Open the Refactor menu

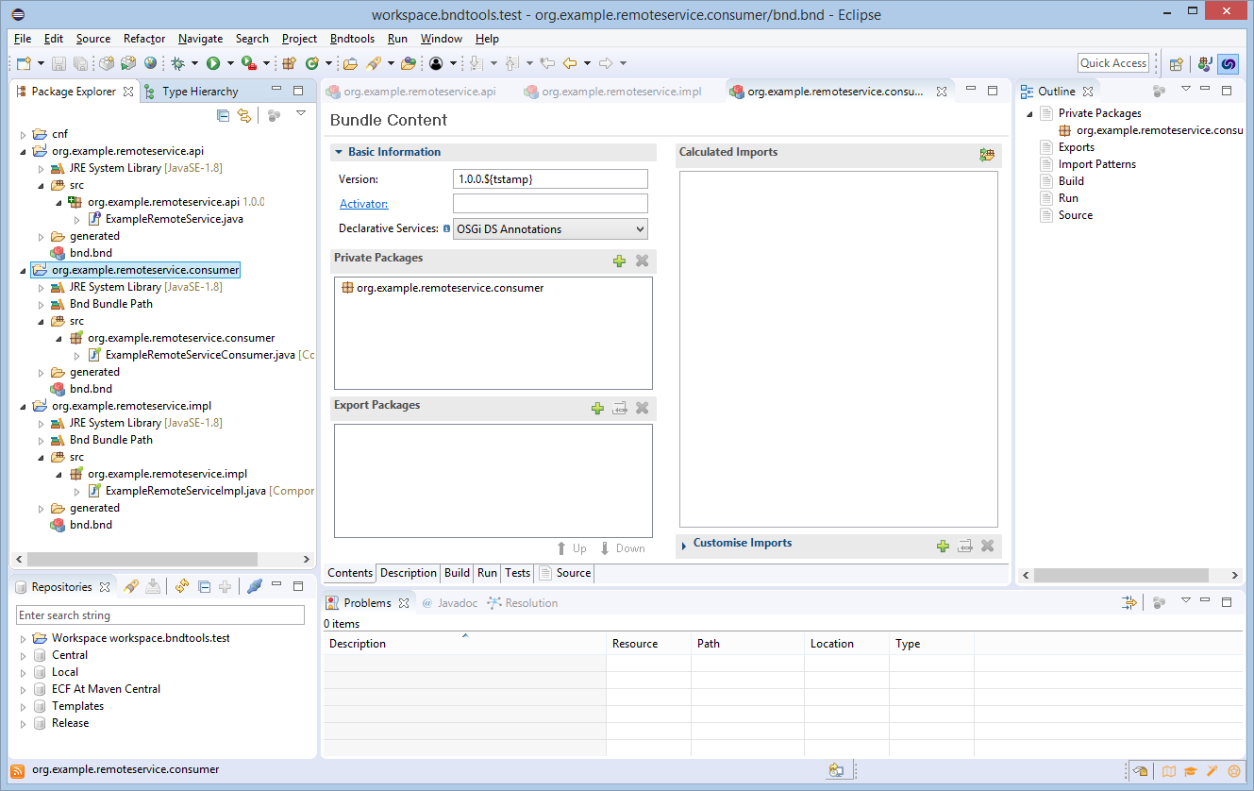tap(144, 39)
